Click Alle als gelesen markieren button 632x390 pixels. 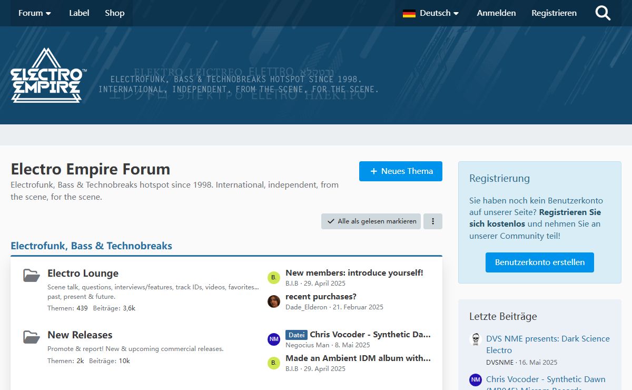(371, 221)
